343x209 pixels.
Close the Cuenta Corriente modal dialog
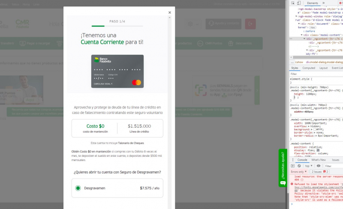(170, 13)
